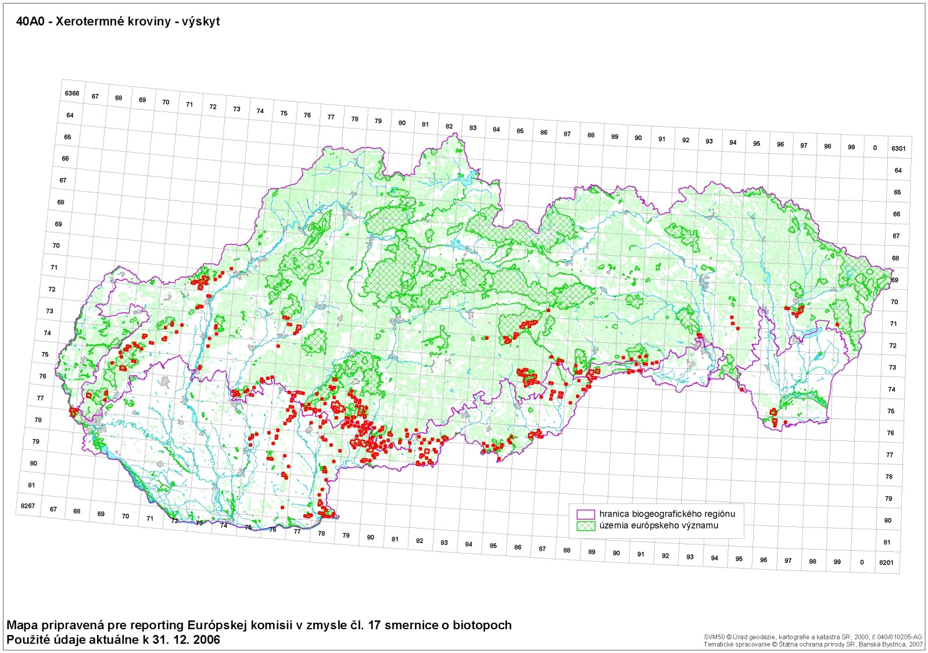Click the label "64" directly below "6301"
Viewport: 928px width, 653px height.
898,170
